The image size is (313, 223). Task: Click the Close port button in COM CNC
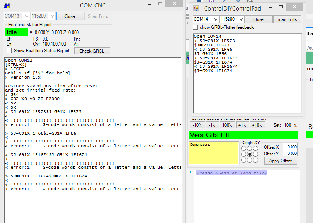click(70, 16)
